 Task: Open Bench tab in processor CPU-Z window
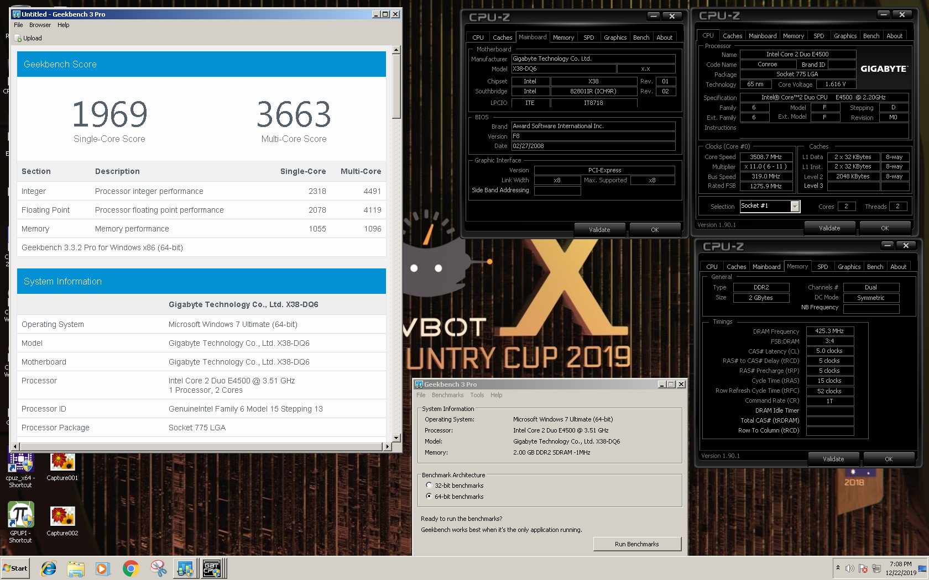[x=871, y=36]
